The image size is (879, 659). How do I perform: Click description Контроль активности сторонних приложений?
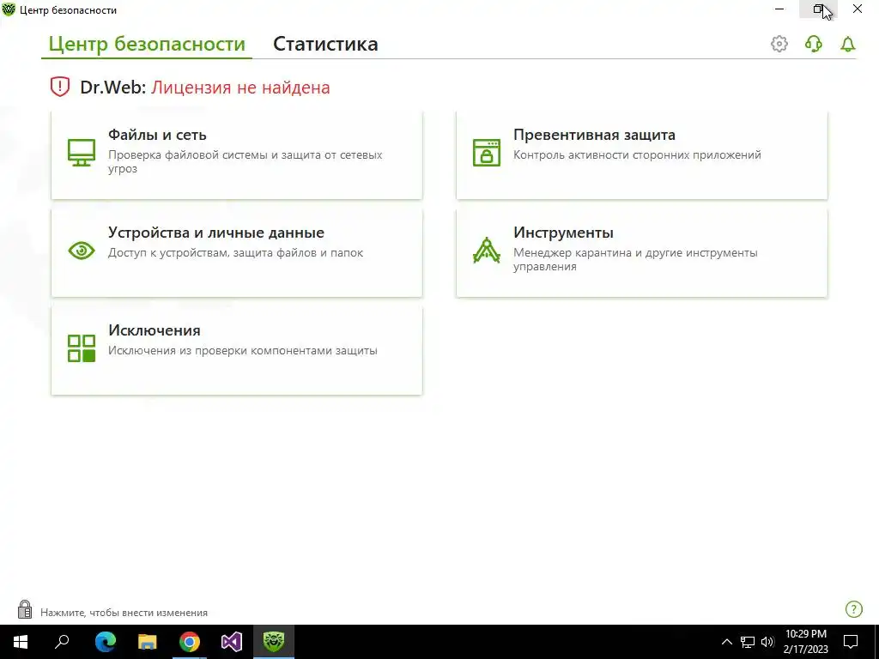638,155
